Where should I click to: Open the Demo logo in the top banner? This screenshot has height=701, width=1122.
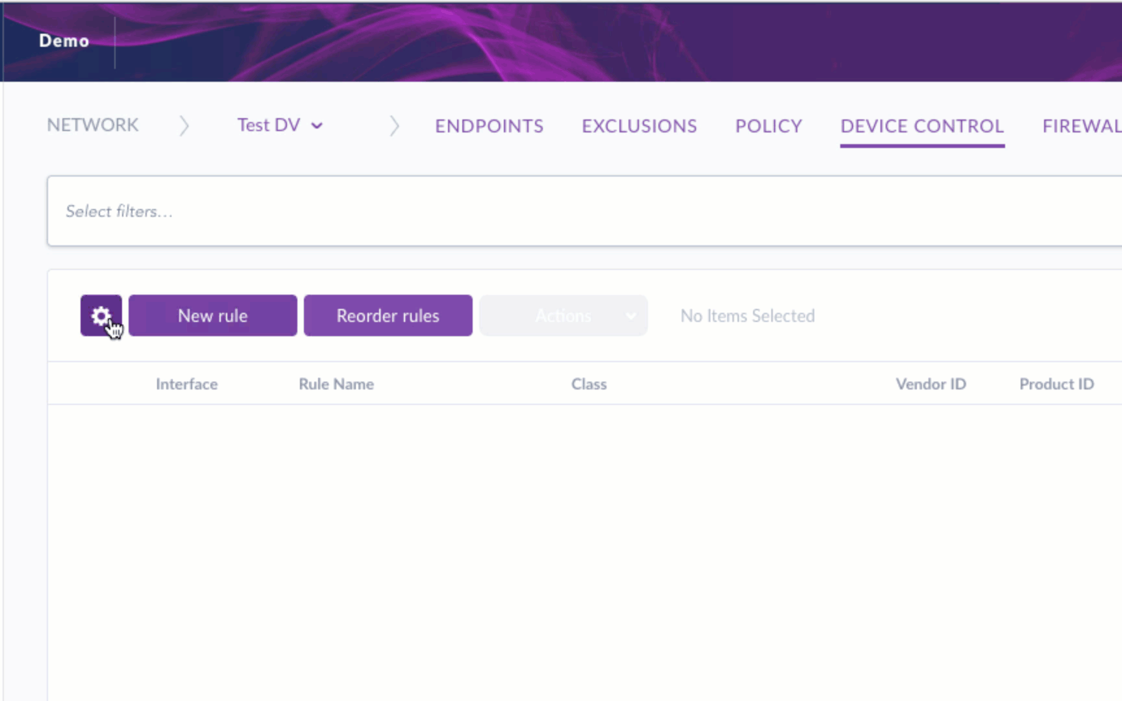point(64,40)
